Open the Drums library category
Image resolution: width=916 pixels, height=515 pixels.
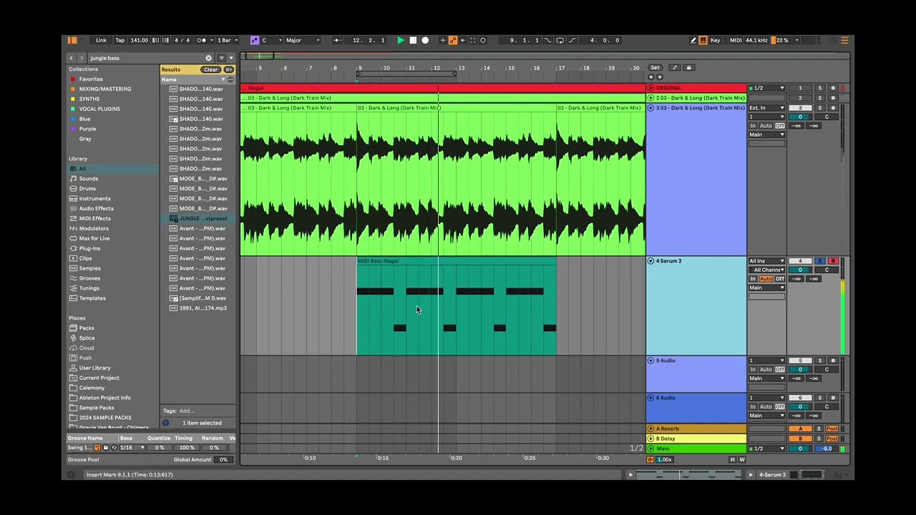click(x=87, y=189)
